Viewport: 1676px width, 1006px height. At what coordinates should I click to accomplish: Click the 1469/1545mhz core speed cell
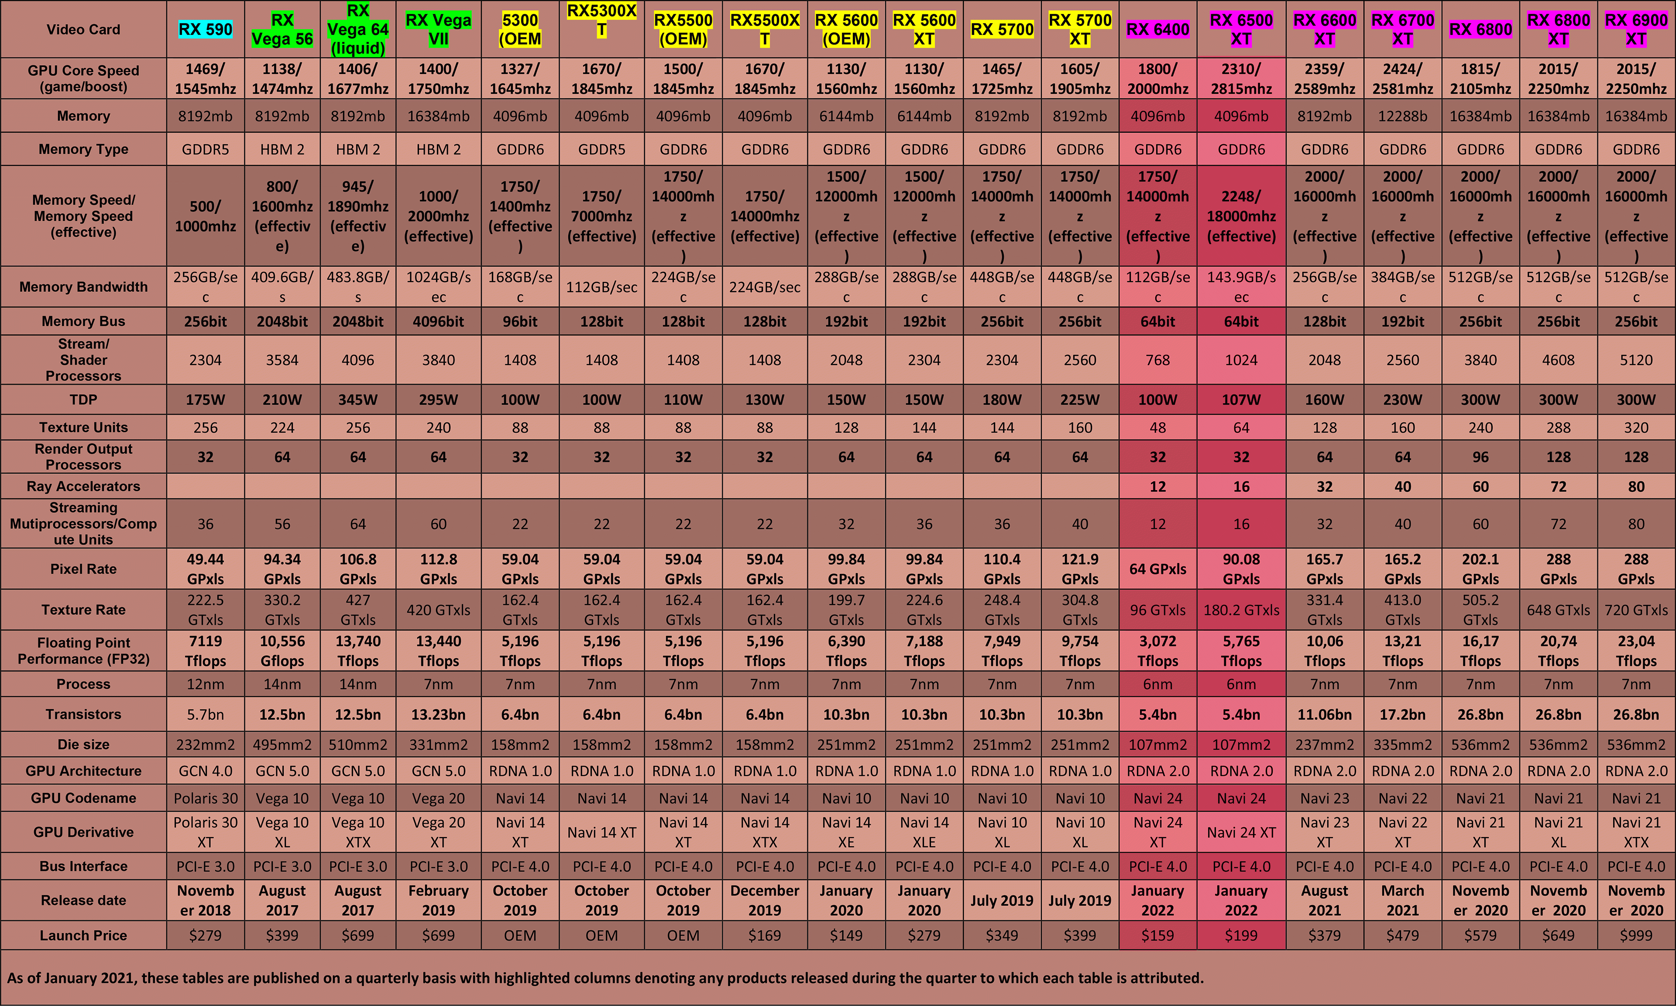[205, 79]
